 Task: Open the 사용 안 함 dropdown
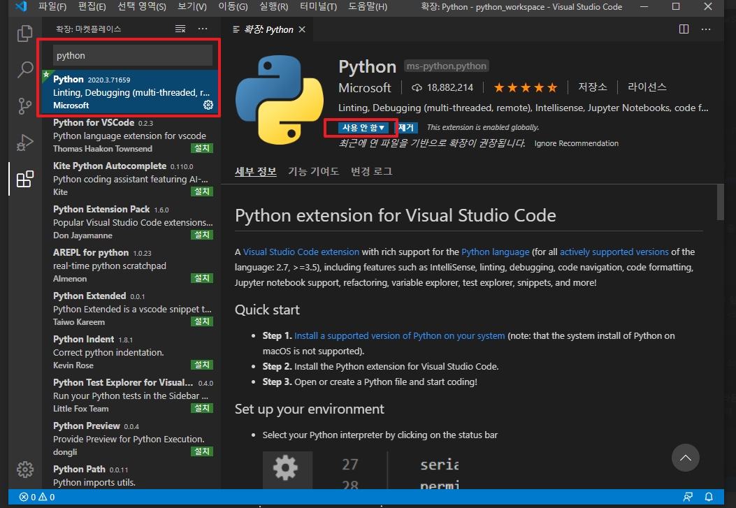363,128
